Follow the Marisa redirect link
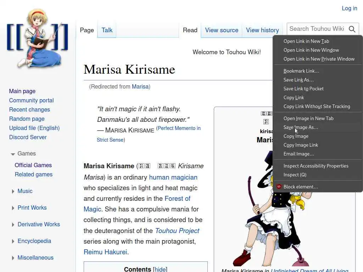The width and height of the screenshot is (363, 272). 140,86
